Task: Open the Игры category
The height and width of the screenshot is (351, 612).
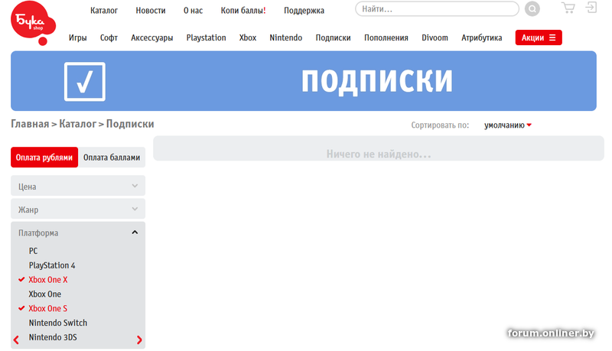Action: pyautogui.click(x=78, y=37)
